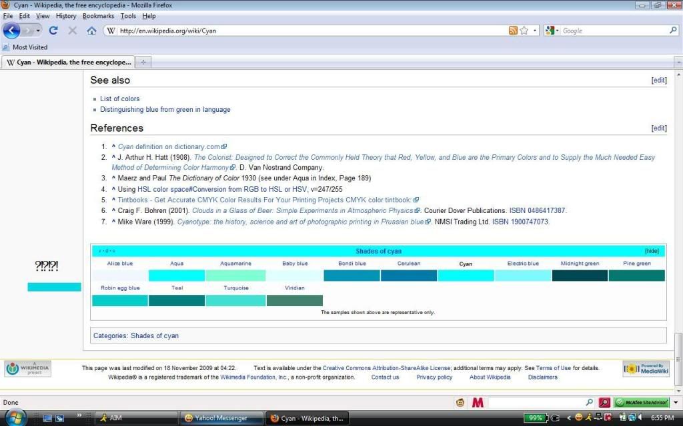Viewport: 683px width, 426px height.
Task: Click the McAfee red M icon
Action: coord(478,403)
